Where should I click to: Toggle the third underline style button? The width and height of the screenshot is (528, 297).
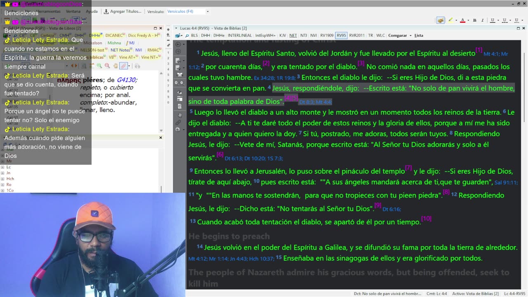point(516,20)
